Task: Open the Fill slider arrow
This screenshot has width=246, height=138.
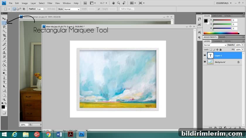Action: click(x=243, y=50)
